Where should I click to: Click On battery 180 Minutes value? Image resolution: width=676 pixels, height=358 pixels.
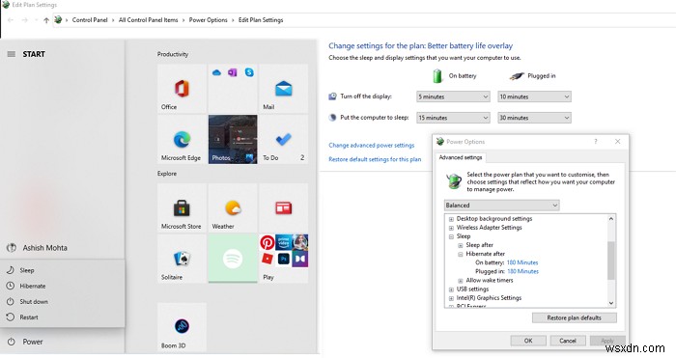tap(522, 262)
